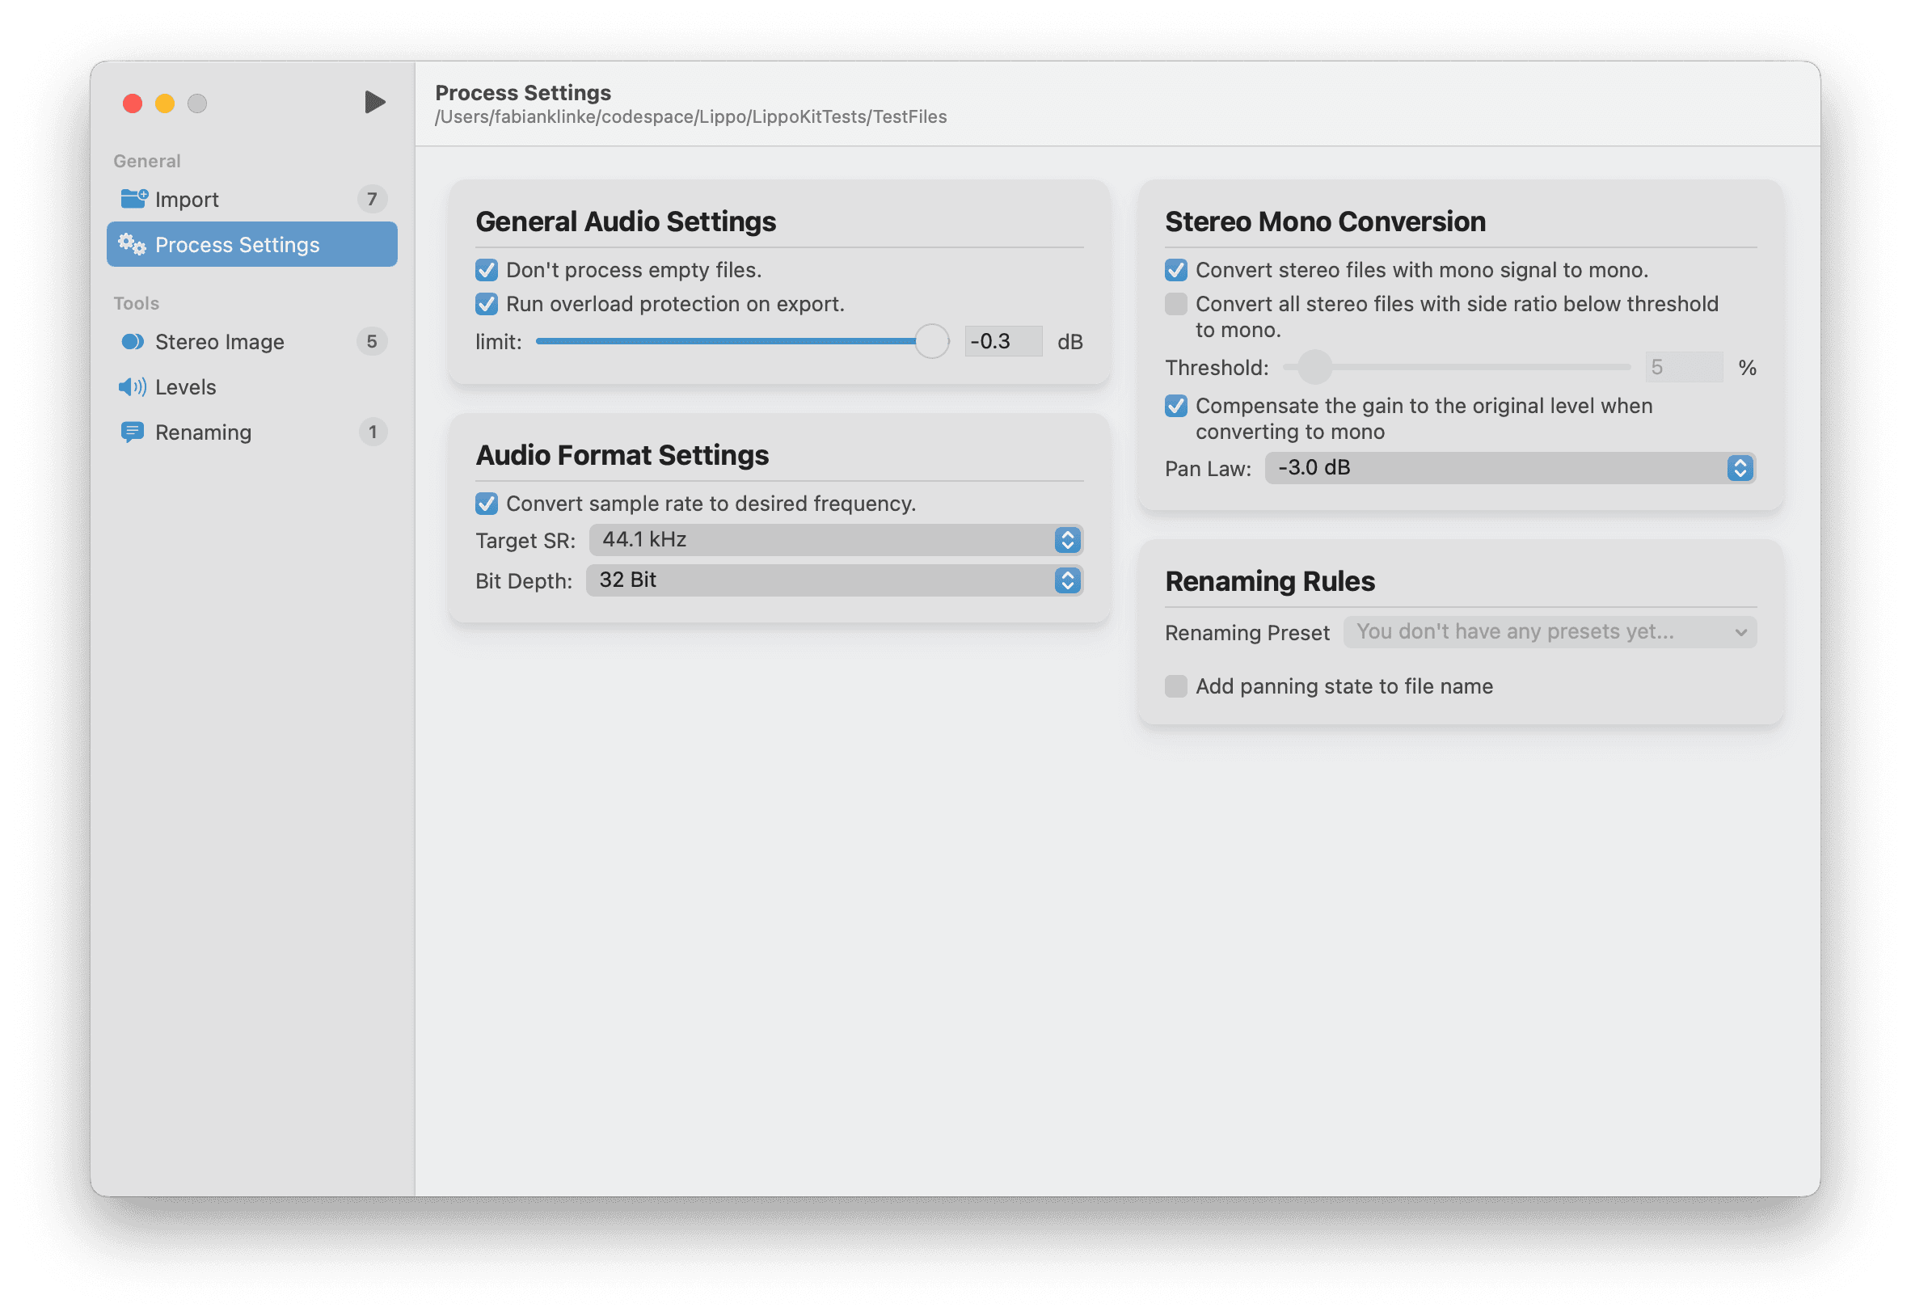Click the Levels tool icon
This screenshot has width=1911, height=1316.
click(132, 385)
